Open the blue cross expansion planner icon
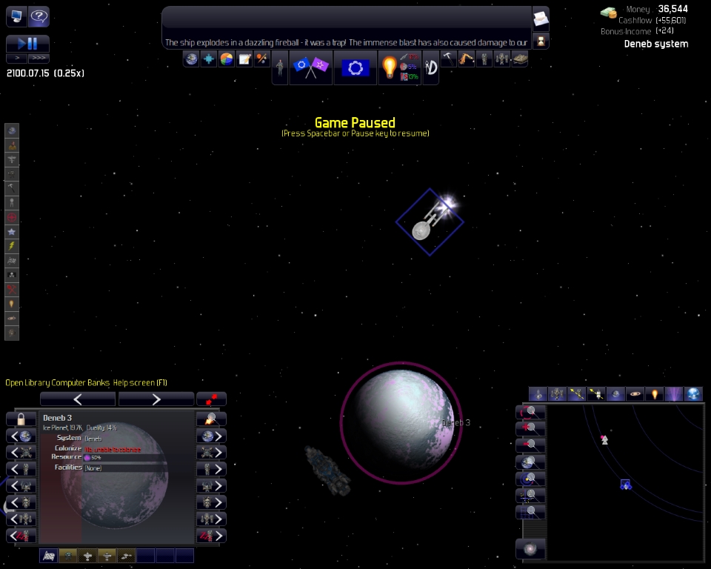The image size is (711, 569). tap(209, 59)
